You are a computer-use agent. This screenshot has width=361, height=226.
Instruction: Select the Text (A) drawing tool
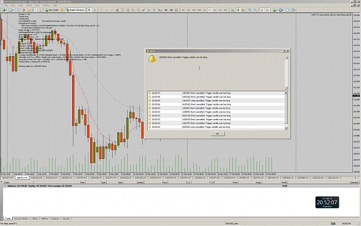pyautogui.click(x=148, y=10)
